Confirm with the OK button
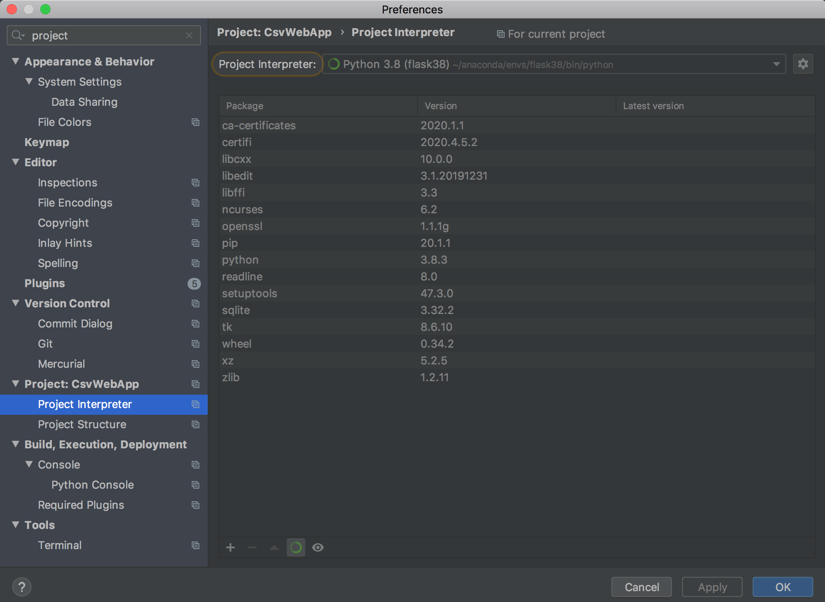 [783, 587]
